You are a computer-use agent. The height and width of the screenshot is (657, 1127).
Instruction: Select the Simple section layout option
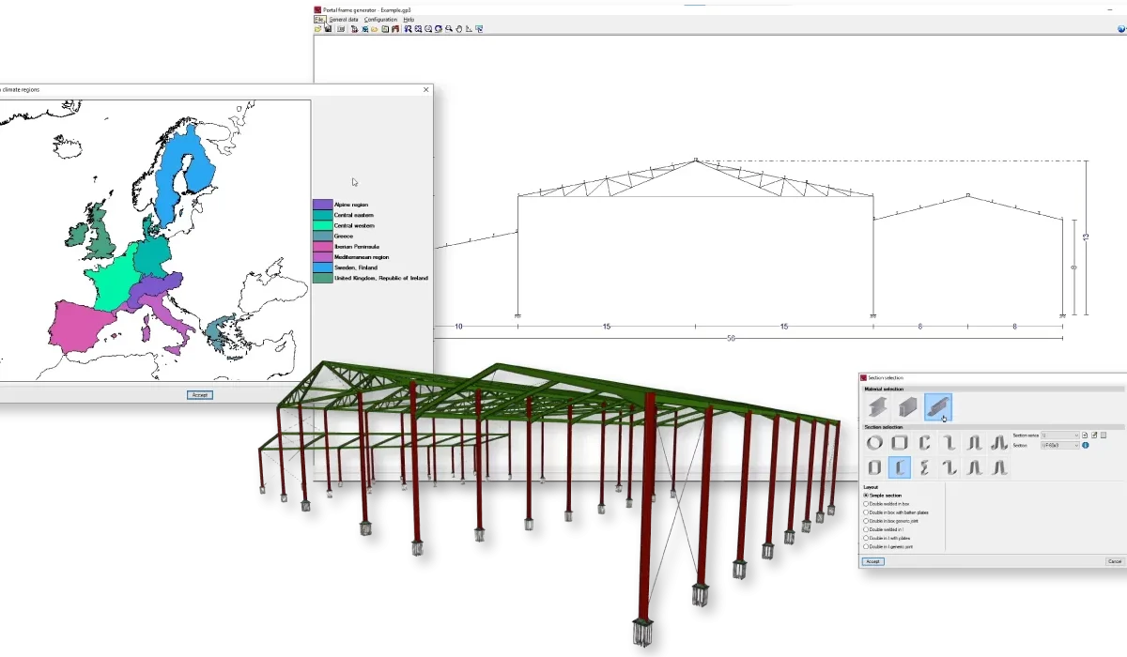click(x=866, y=496)
